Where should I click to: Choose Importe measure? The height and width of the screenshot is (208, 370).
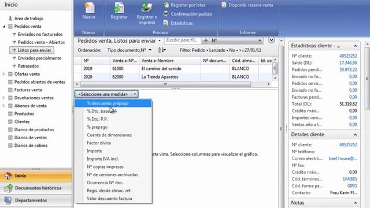tap(94, 151)
